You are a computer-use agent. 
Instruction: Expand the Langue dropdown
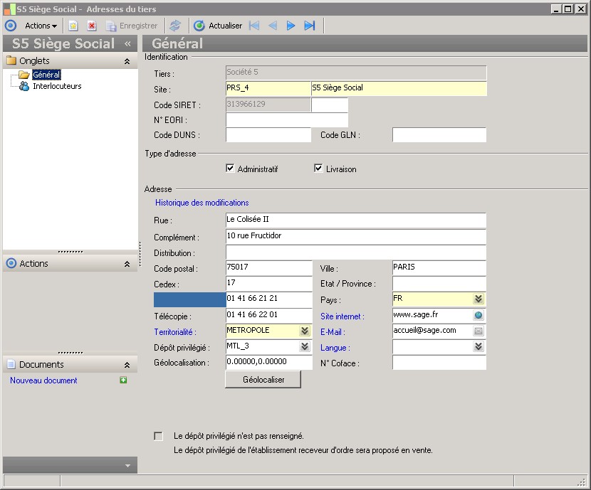click(478, 347)
